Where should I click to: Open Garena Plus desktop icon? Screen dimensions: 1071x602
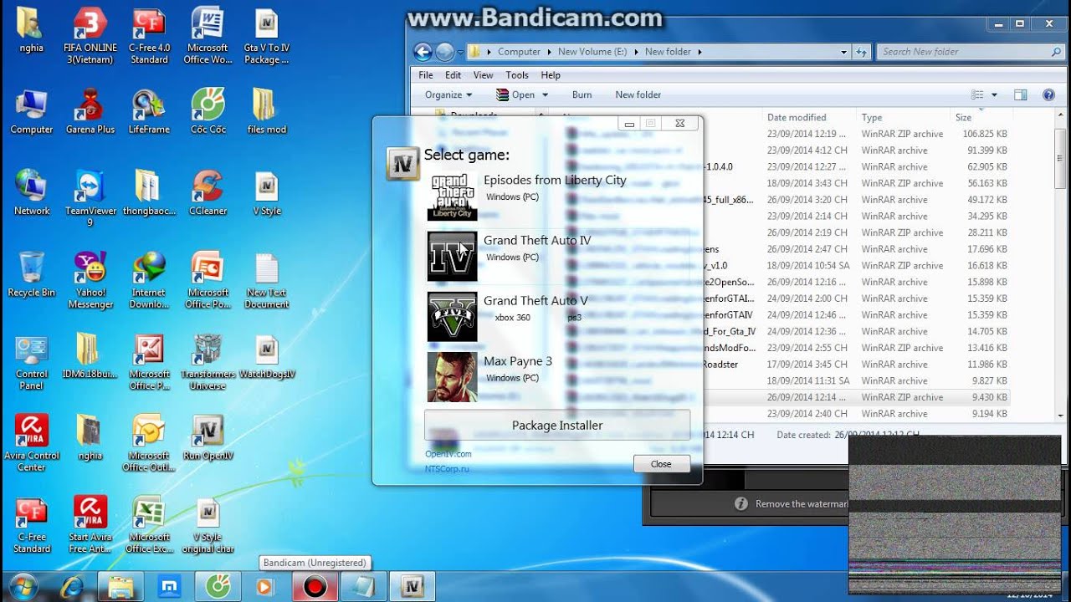pos(90,111)
